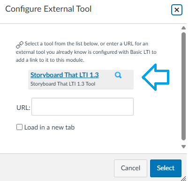
Task: Click the link chain icon beside instructions
Action: (x=20, y=45)
